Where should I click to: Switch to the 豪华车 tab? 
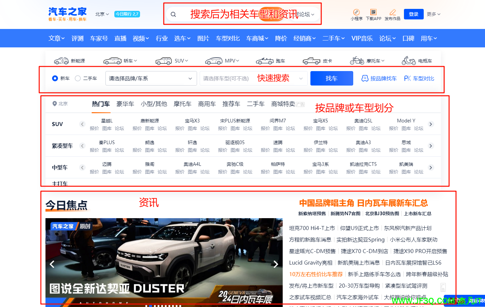pos(125,104)
